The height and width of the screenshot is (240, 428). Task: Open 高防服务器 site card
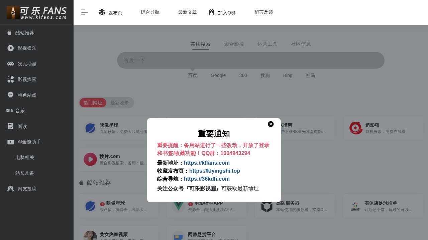coord(295,206)
